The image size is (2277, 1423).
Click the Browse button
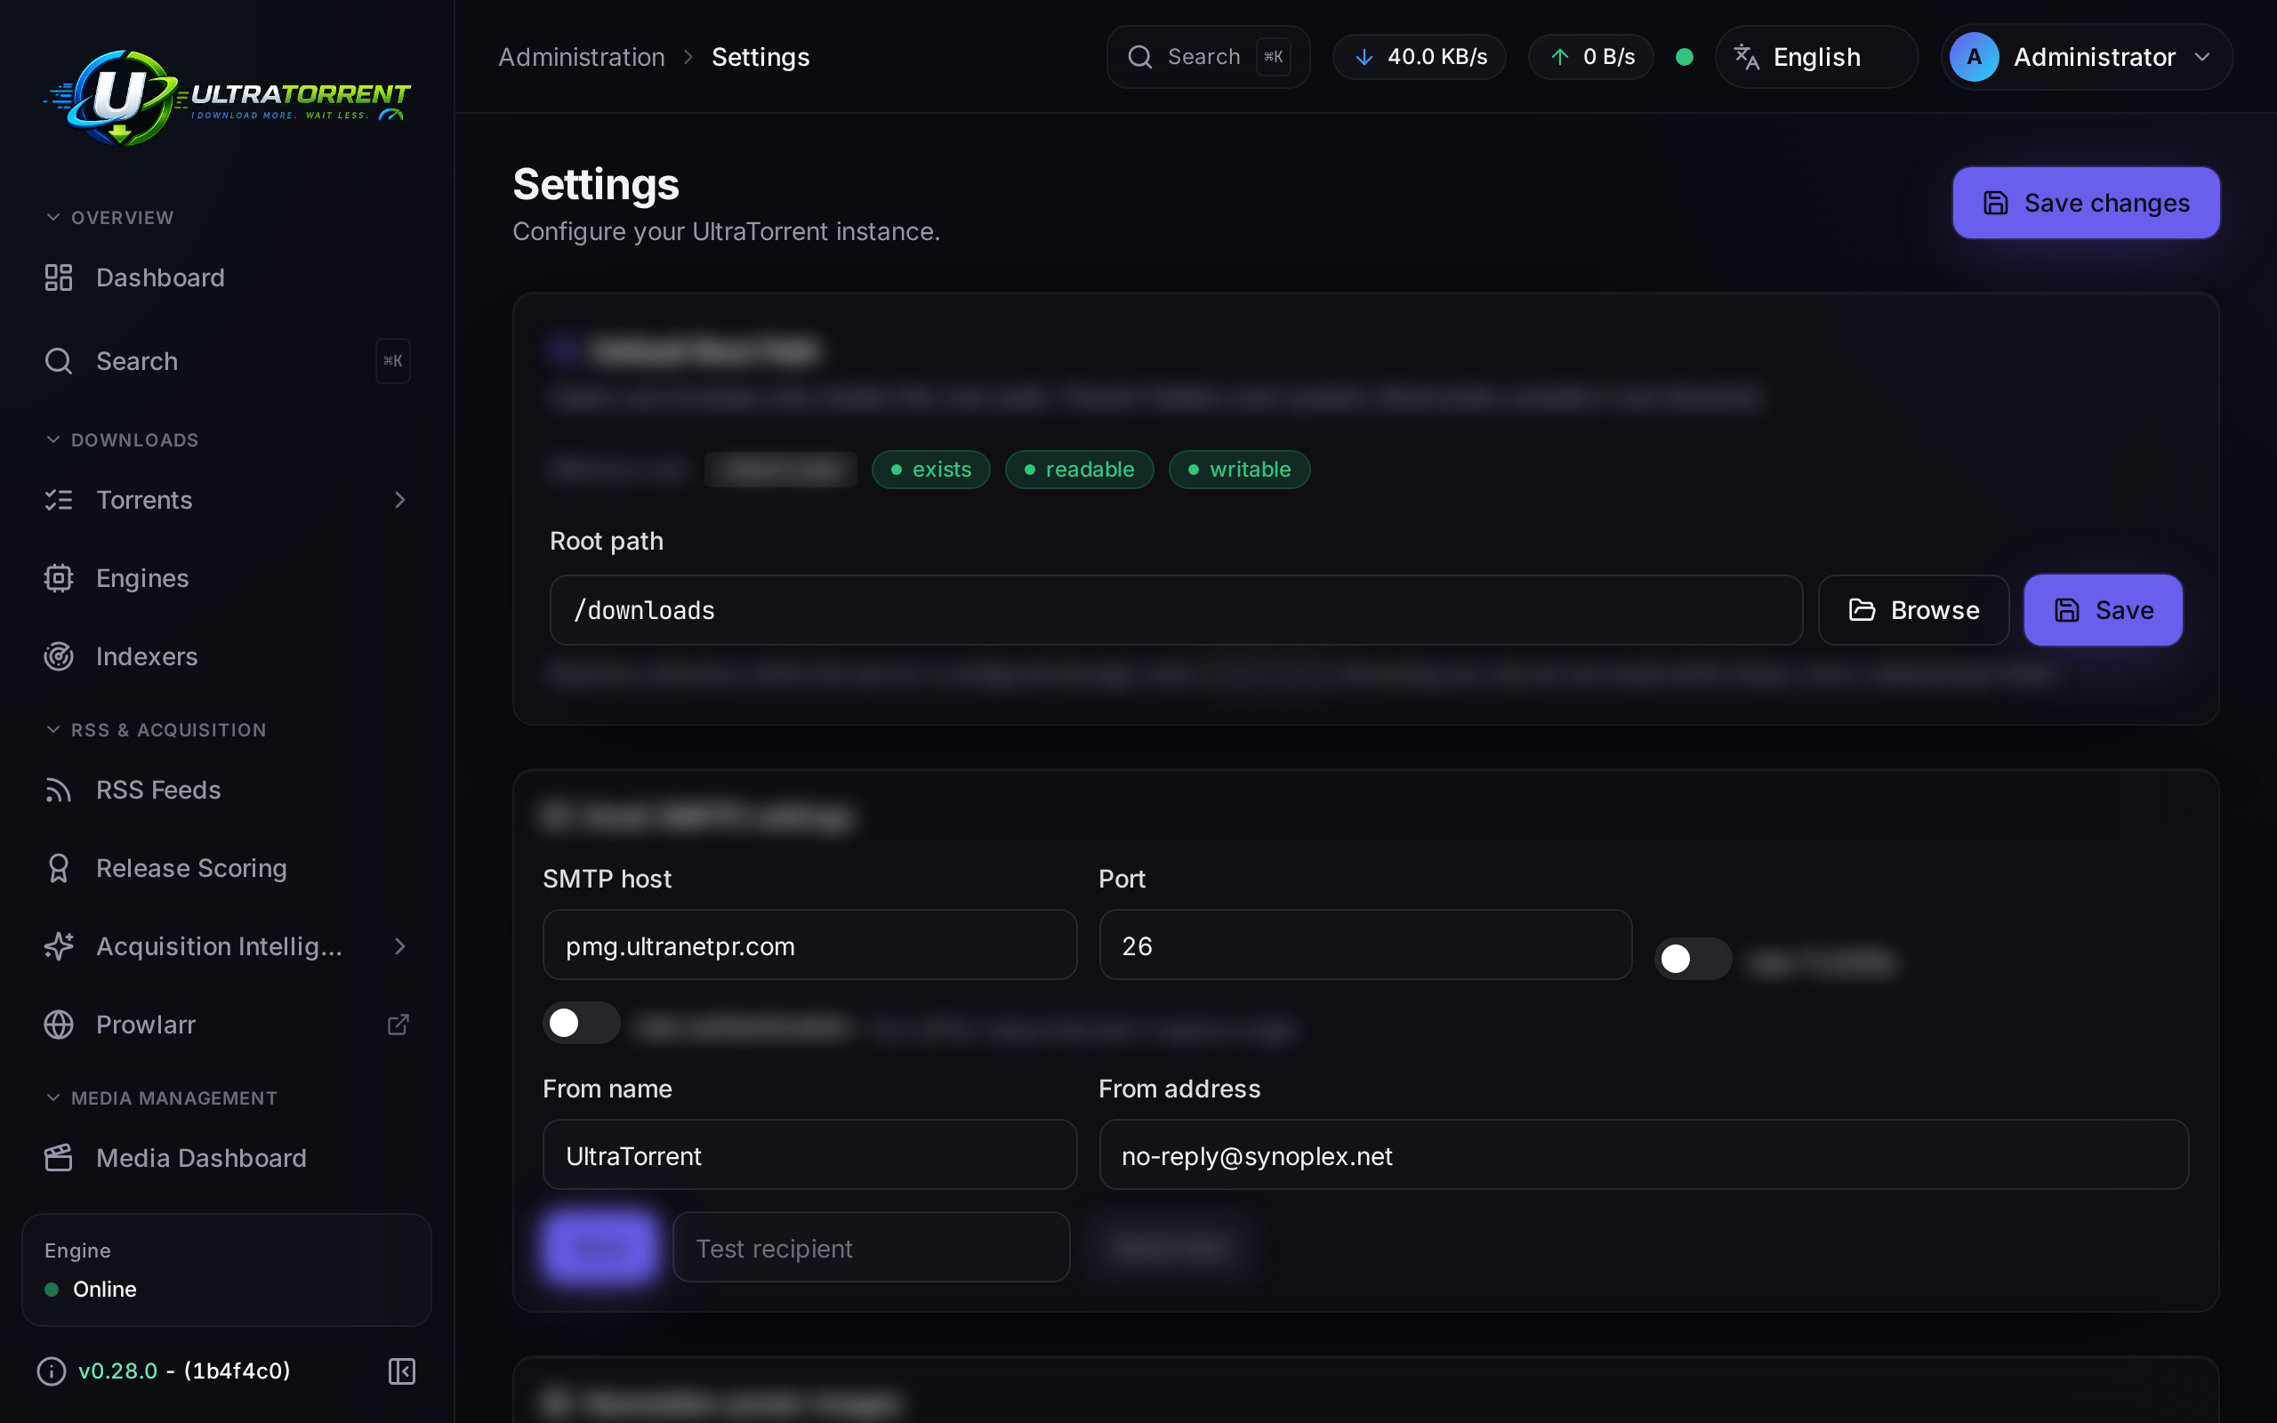[1913, 610]
